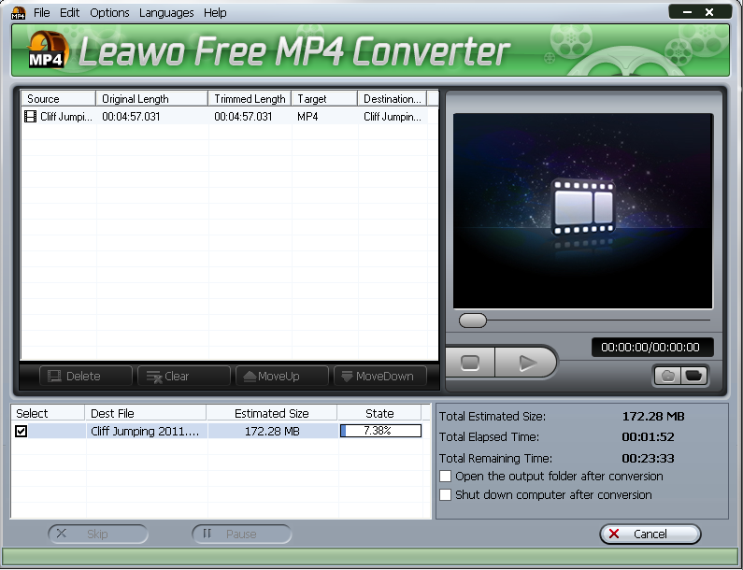This screenshot has width=743, height=570.
Task: Enable Open the output folder after conversion
Action: [446, 477]
